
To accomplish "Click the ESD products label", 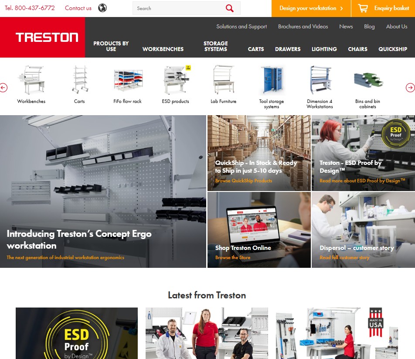I will 176,101.
